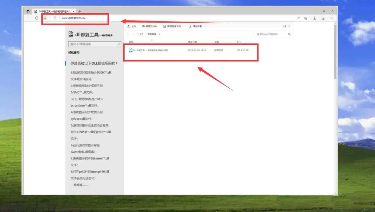Click the dll修复工具 logo in the sidebar
The height and width of the screenshot is (212, 375).
click(71, 34)
